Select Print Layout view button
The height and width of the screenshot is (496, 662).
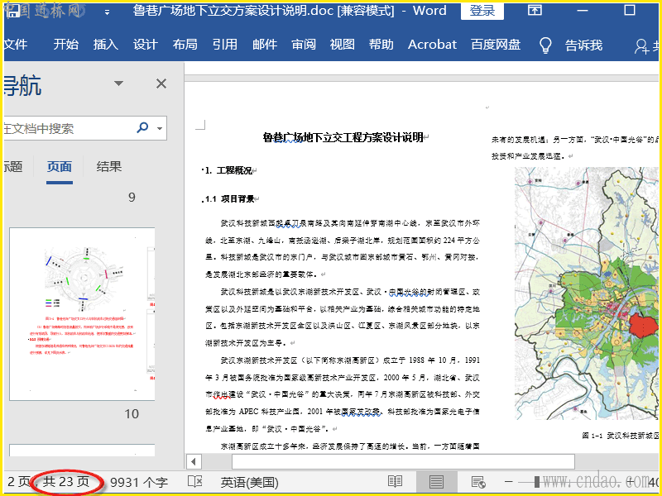436,482
